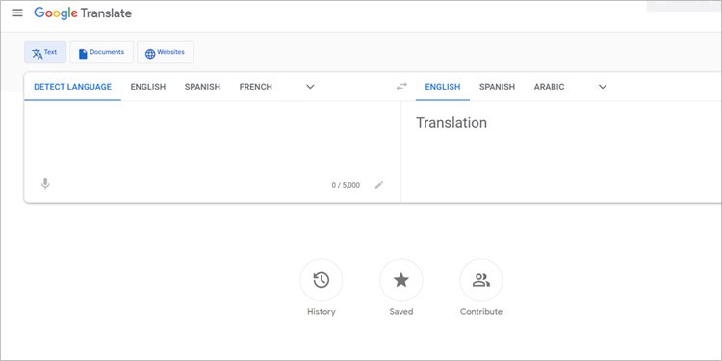Select Arabic as target language

[549, 87]
